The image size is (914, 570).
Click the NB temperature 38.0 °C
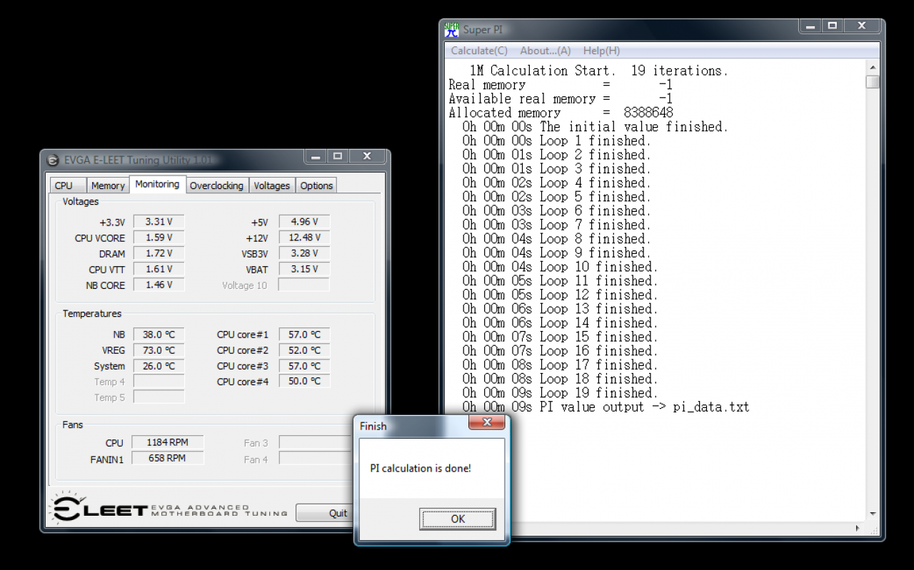click(x=159, y=335)
